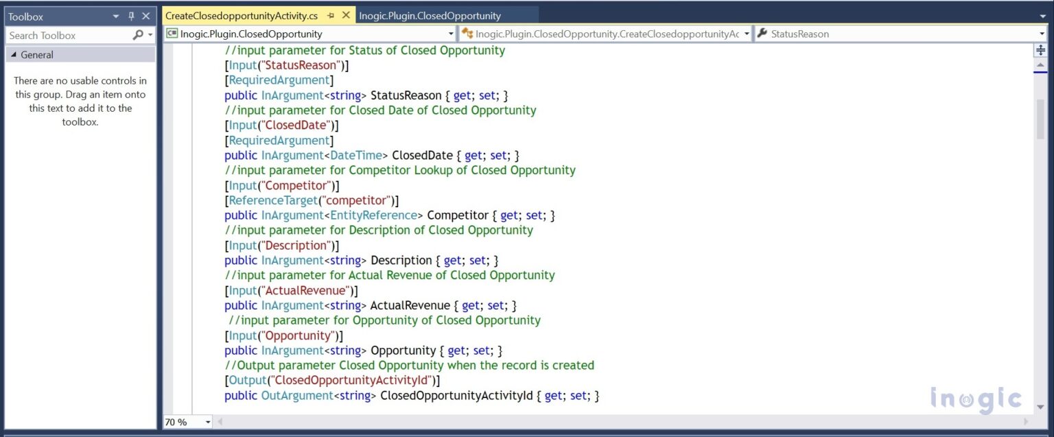Click the scrollbar down arrow at bottom right

point(1041,408)
